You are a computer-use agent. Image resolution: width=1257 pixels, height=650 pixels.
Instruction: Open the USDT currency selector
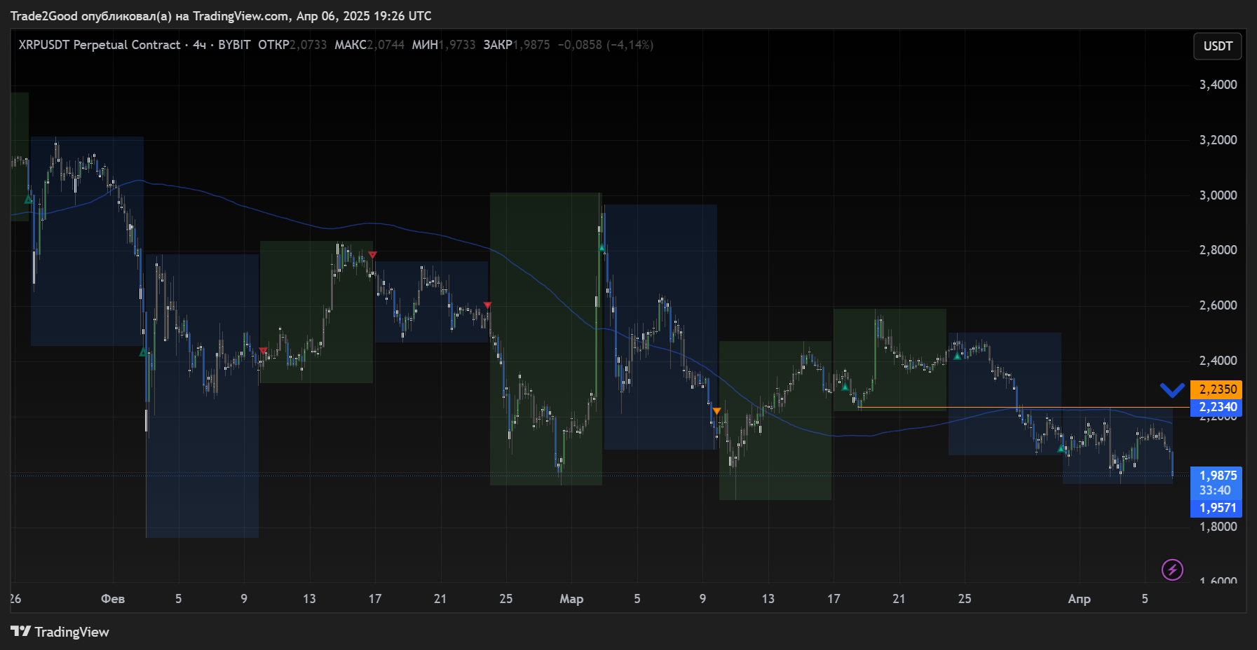[x=1217, y=46]
